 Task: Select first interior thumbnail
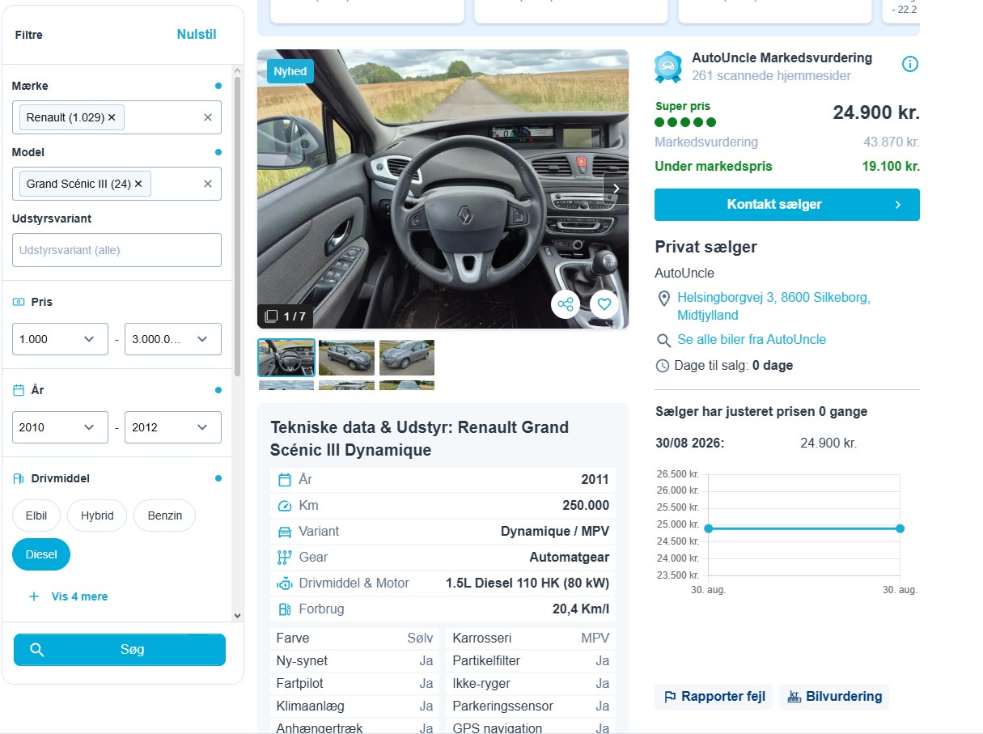(286, 358)
